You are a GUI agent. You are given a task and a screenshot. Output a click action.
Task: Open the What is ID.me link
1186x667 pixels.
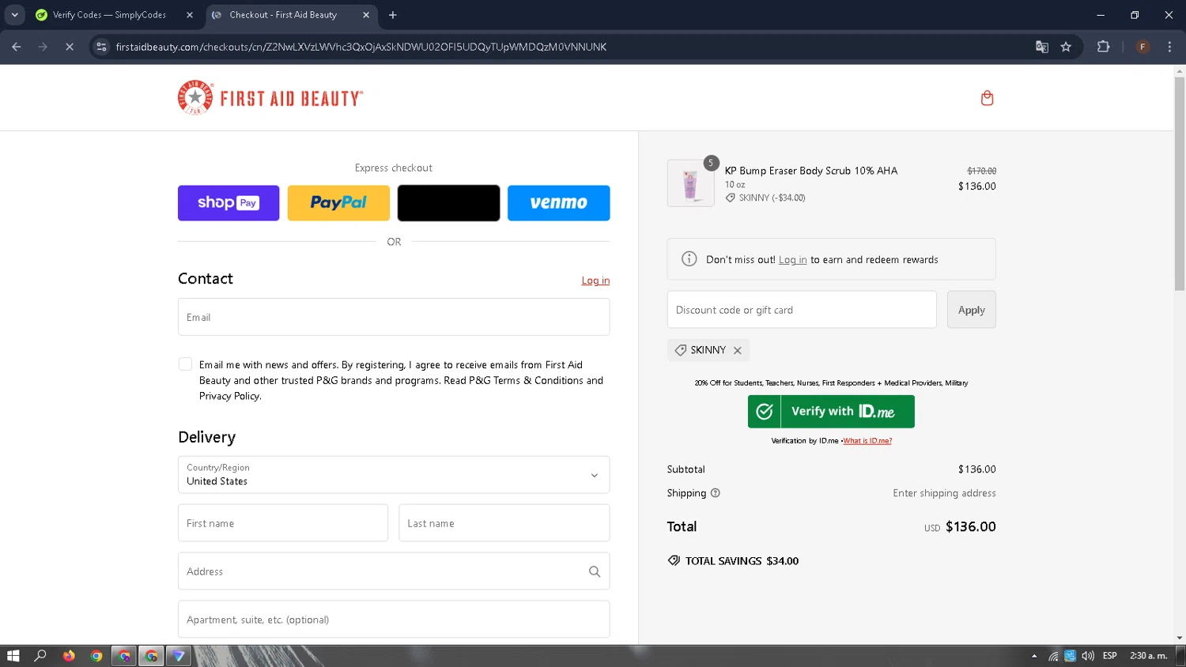(x=867, y=441)
